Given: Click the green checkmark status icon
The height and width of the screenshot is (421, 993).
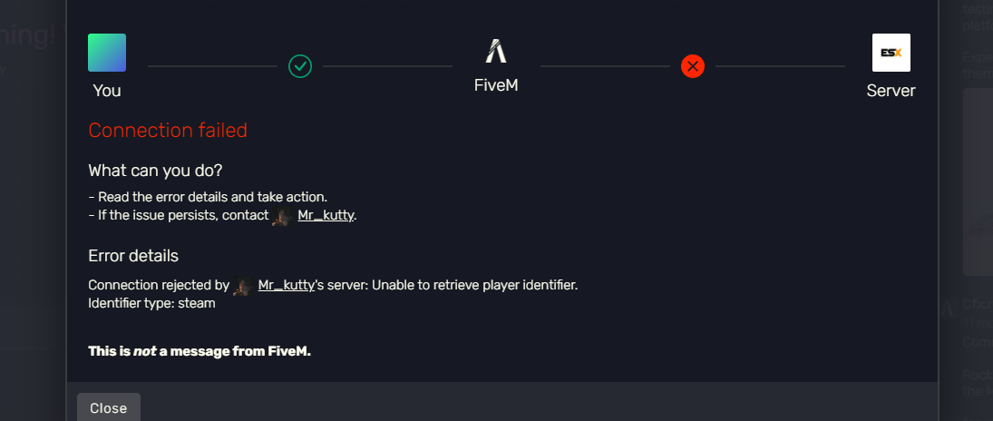Looking at the screenshot, I should 300,66.
